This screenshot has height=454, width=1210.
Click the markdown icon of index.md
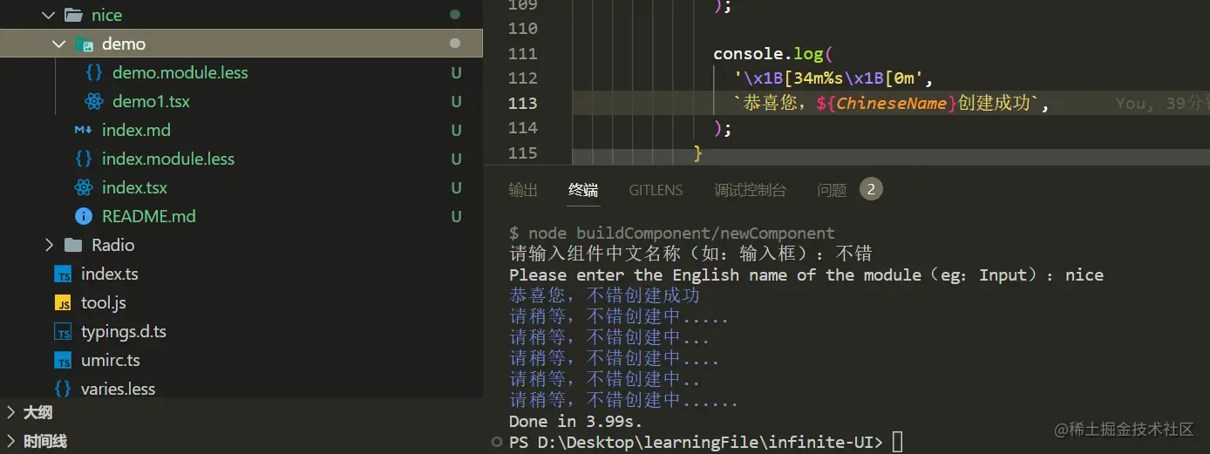(84, 130)
